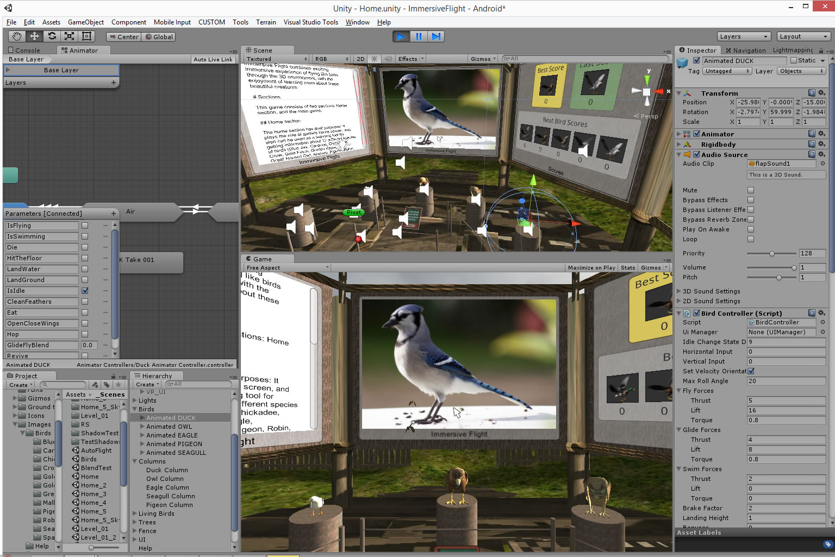Click Auto Live Link button

click(213, 59)
